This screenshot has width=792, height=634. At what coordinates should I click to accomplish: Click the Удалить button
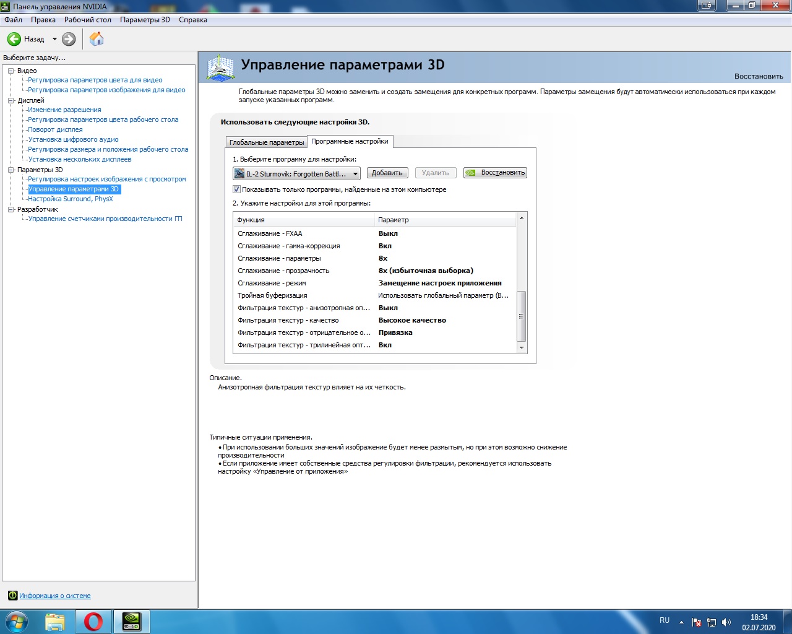tap(436, 173)
